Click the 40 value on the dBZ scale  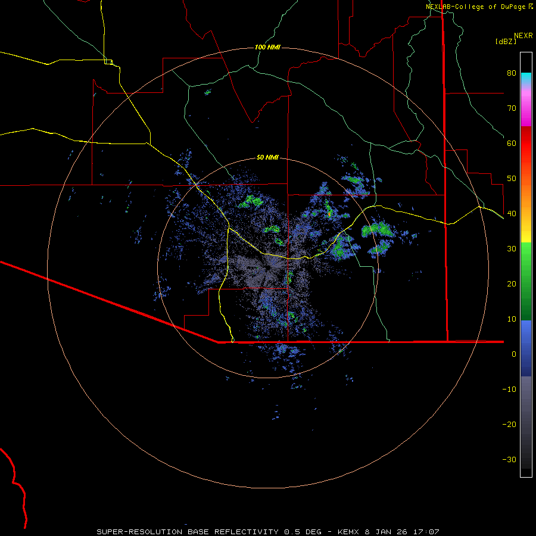pos(512,214)
